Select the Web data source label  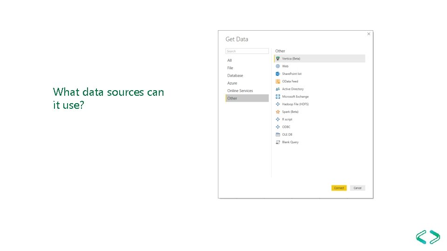click(285, 66)
